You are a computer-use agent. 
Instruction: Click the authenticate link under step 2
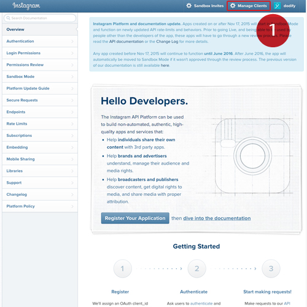click(x=201, y=303)
